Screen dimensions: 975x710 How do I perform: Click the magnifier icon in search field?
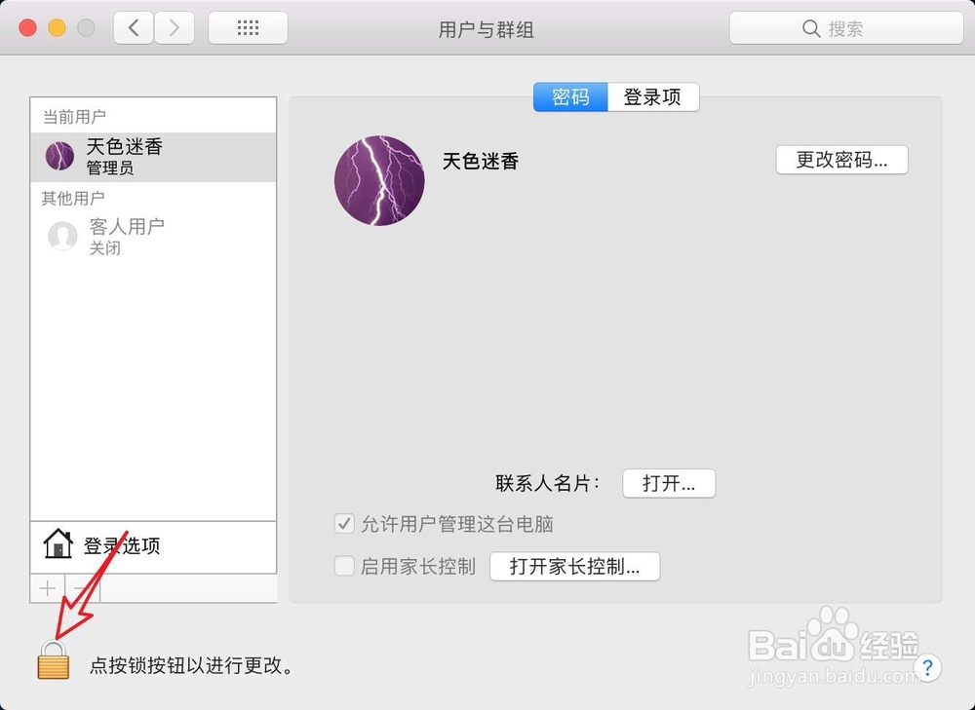pyautogui.click(x=811, y=28)
